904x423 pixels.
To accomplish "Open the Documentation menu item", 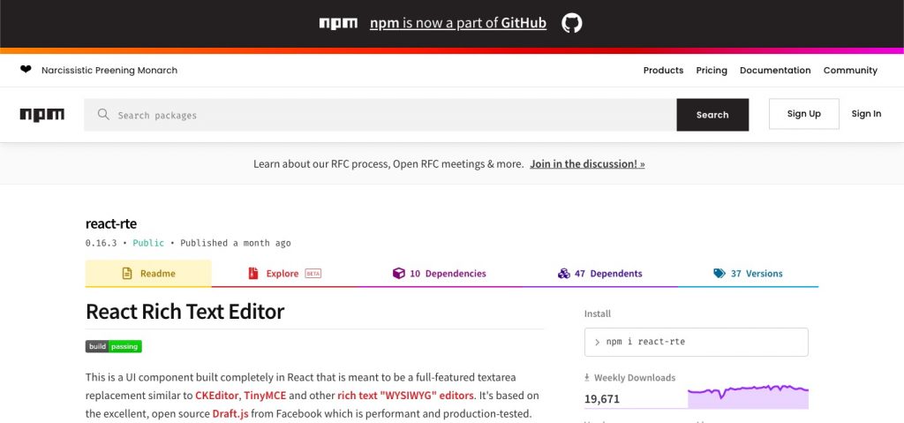I will coord(775,71).
